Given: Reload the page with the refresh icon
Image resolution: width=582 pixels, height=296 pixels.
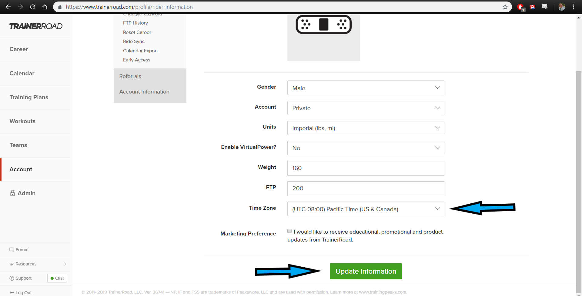Looking at the screenshot, I should [x=32, y=7].
